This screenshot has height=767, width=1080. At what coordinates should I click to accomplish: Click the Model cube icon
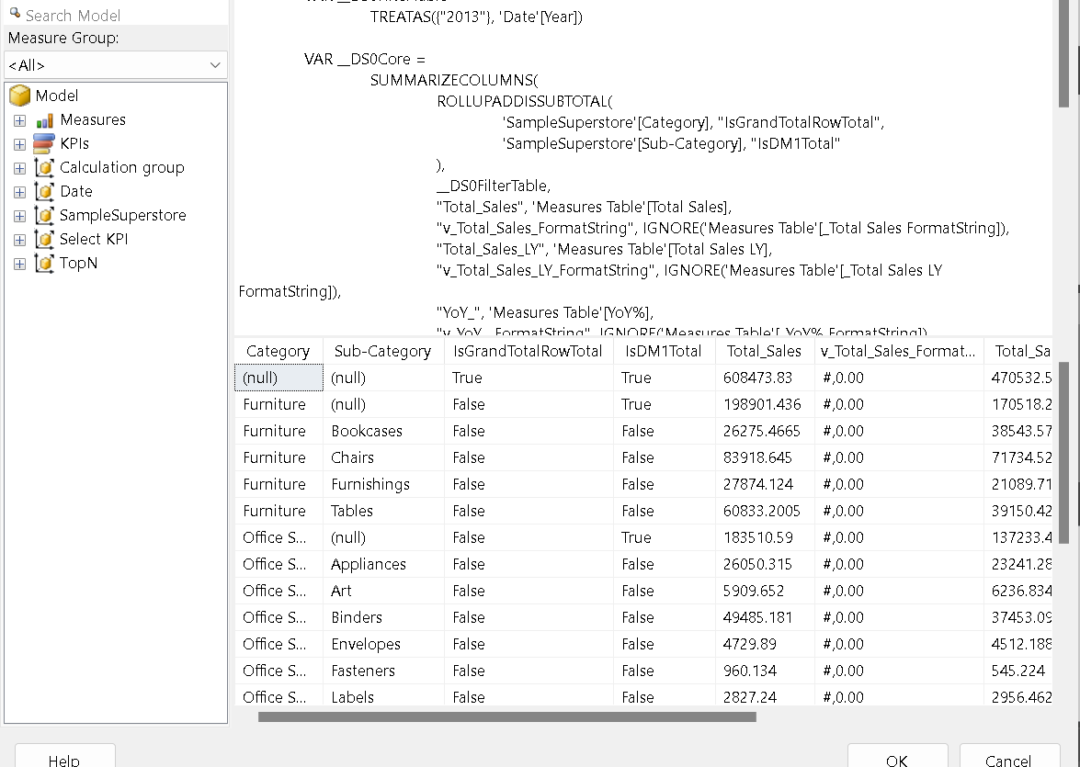click(x=20, y=96)
